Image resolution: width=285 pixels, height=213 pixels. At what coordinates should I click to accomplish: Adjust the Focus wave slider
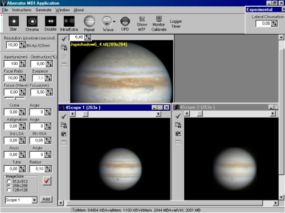point(15,98)
